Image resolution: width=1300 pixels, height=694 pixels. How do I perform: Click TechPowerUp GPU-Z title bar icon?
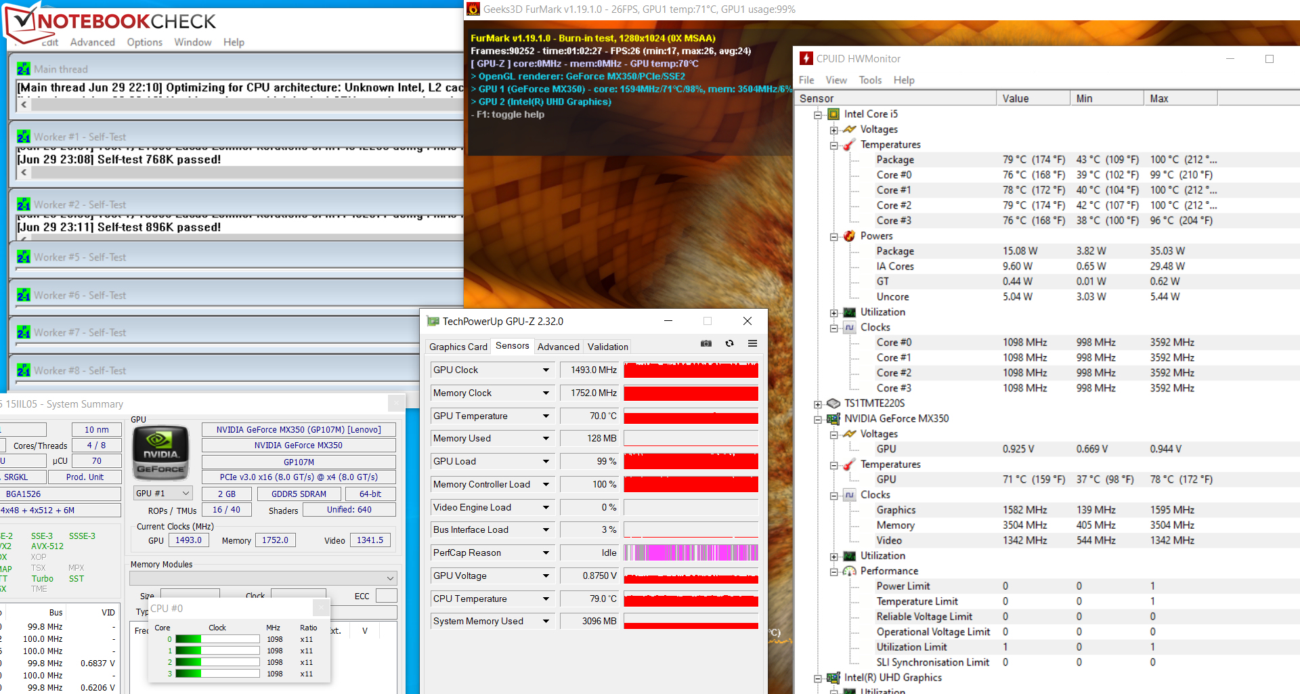point(433,321)
